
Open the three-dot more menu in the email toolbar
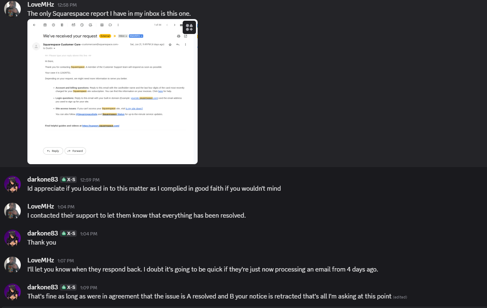pos(118,25)
